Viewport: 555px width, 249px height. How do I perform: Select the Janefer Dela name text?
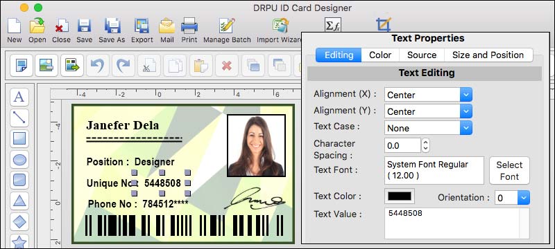coord(123,125)
